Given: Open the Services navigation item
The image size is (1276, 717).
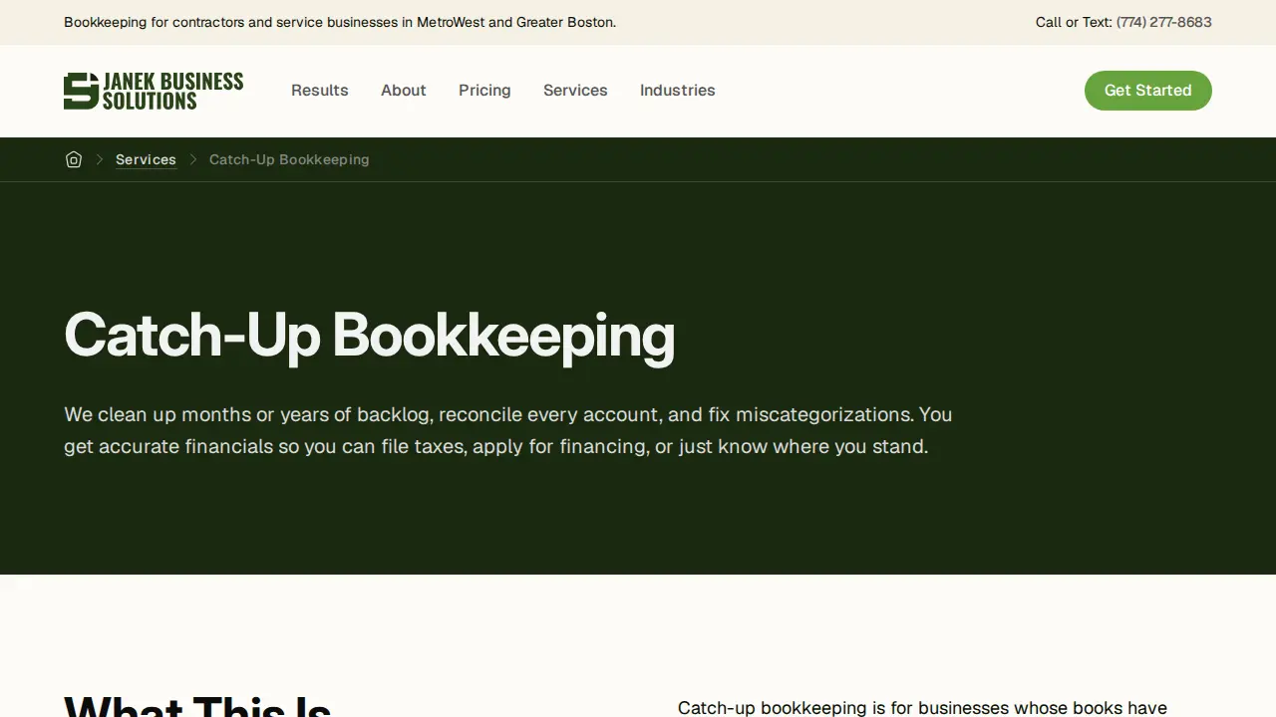Looking at the screenshot, I should point(575,91).
